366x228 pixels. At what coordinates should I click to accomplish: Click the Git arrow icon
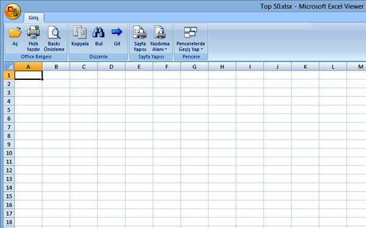(x=117, y=32)
